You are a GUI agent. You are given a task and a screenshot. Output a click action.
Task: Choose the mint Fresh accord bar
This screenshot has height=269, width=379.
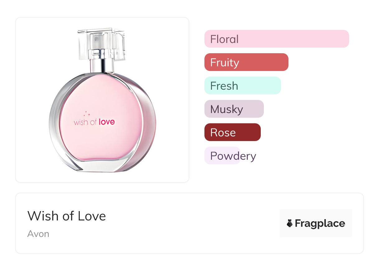(242, 86)
